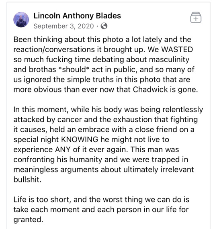Screen dimensions: 217x229
Task: Click the phrase Life is too short
Action: (42, 200)
